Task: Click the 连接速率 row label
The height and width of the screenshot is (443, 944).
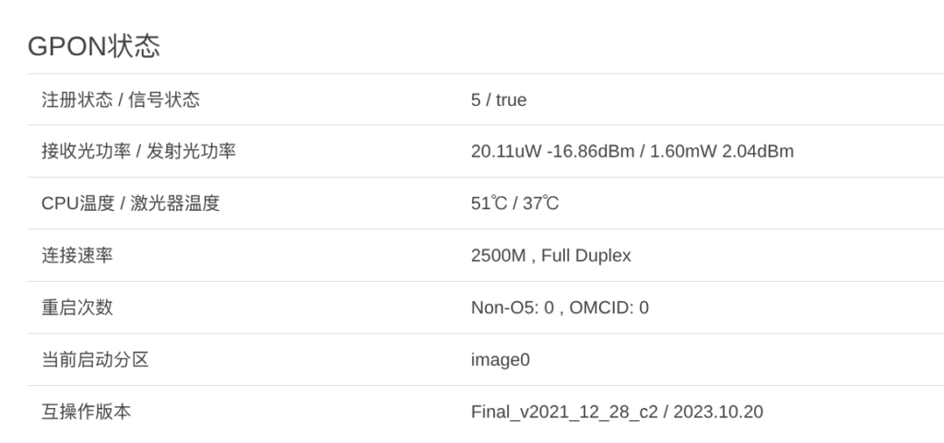Action: (x=77, y=255)
